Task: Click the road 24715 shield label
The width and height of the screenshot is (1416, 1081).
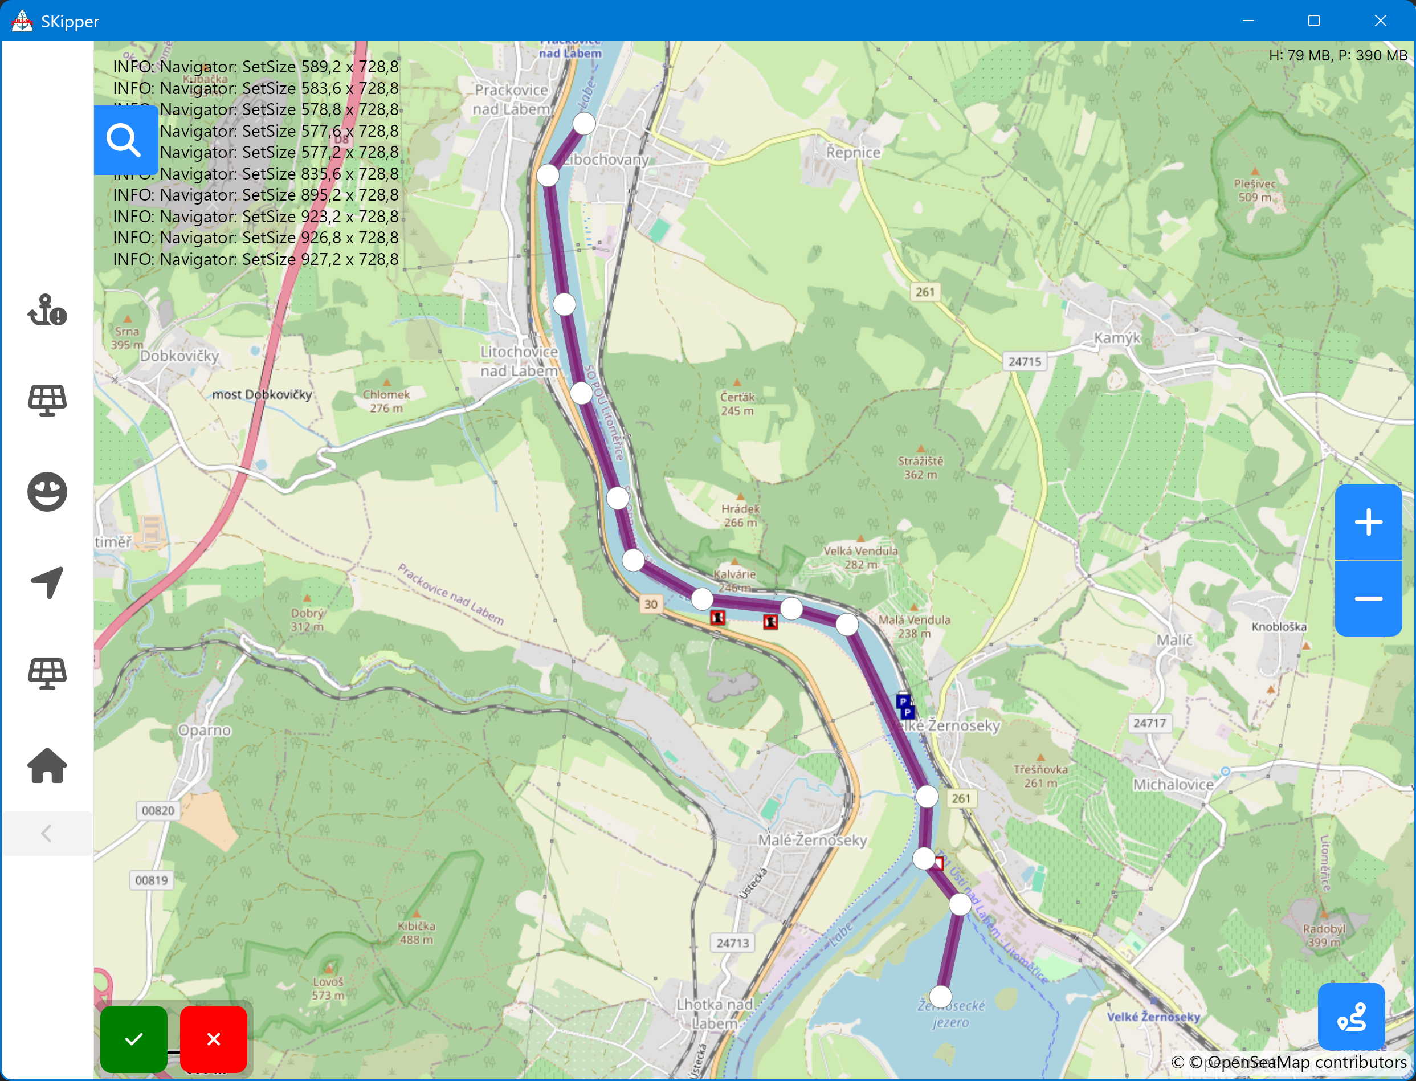Action: [x=1024, y=362]
